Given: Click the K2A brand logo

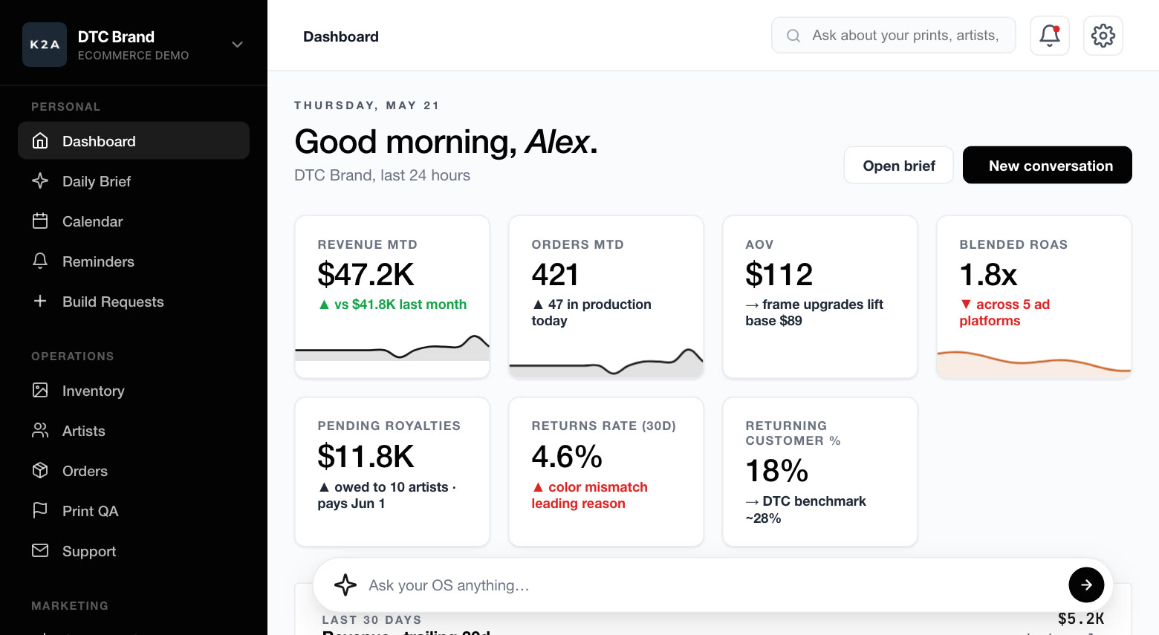Looking at the screenshot, I should 45,45.
